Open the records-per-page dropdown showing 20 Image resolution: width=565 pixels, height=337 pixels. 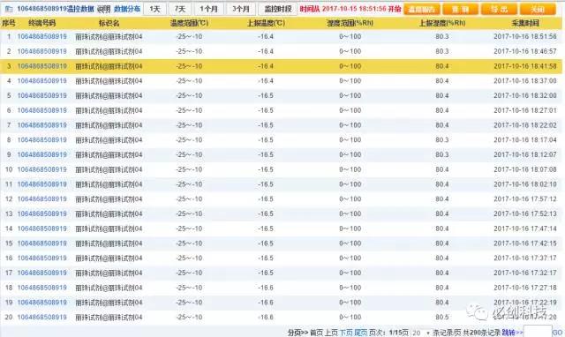421,333
